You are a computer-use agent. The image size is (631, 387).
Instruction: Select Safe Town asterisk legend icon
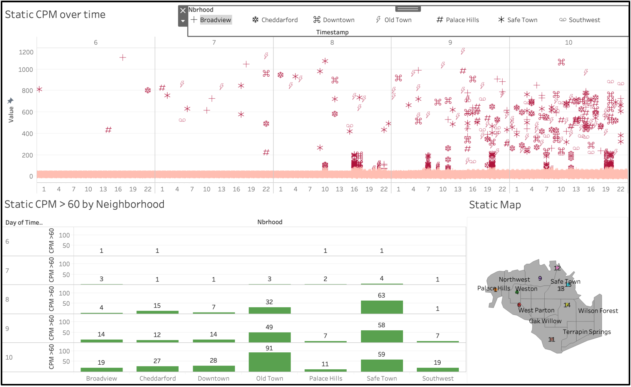coord(501,20)
